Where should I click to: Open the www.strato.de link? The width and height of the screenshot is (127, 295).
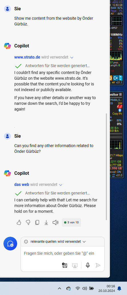coord(27,57)
